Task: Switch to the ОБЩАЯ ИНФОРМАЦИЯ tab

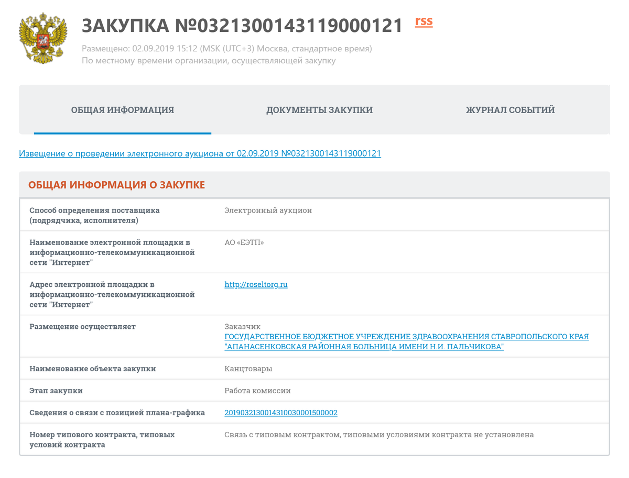Action: click(x=123, y=110)
